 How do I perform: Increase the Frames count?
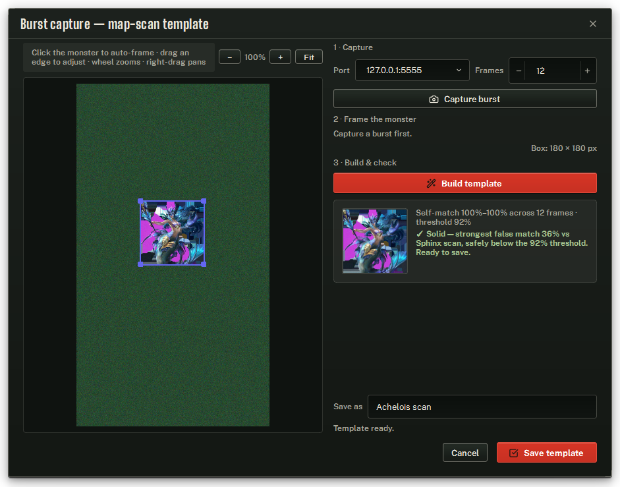588,71
